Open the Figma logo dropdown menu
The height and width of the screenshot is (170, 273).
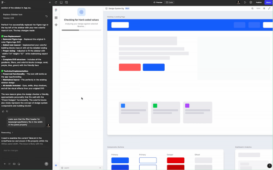point(3,2)
